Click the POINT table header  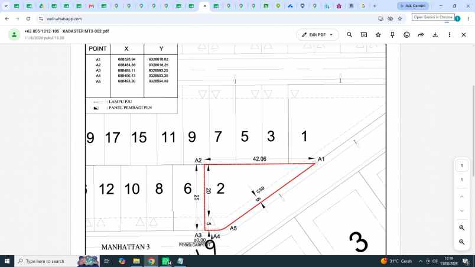97,49
